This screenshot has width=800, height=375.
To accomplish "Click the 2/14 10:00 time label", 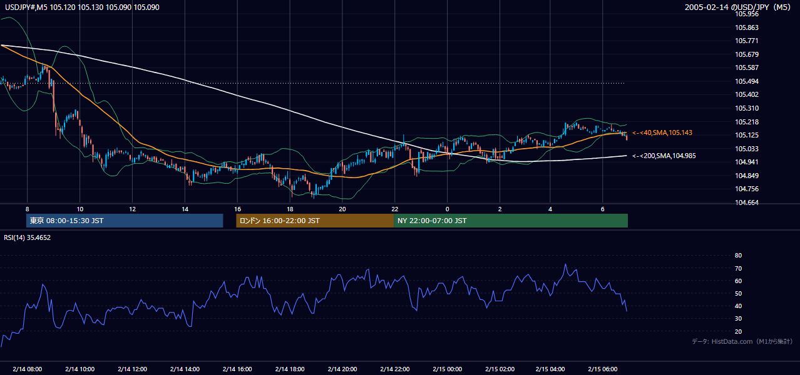I will [x=79, y=369].
